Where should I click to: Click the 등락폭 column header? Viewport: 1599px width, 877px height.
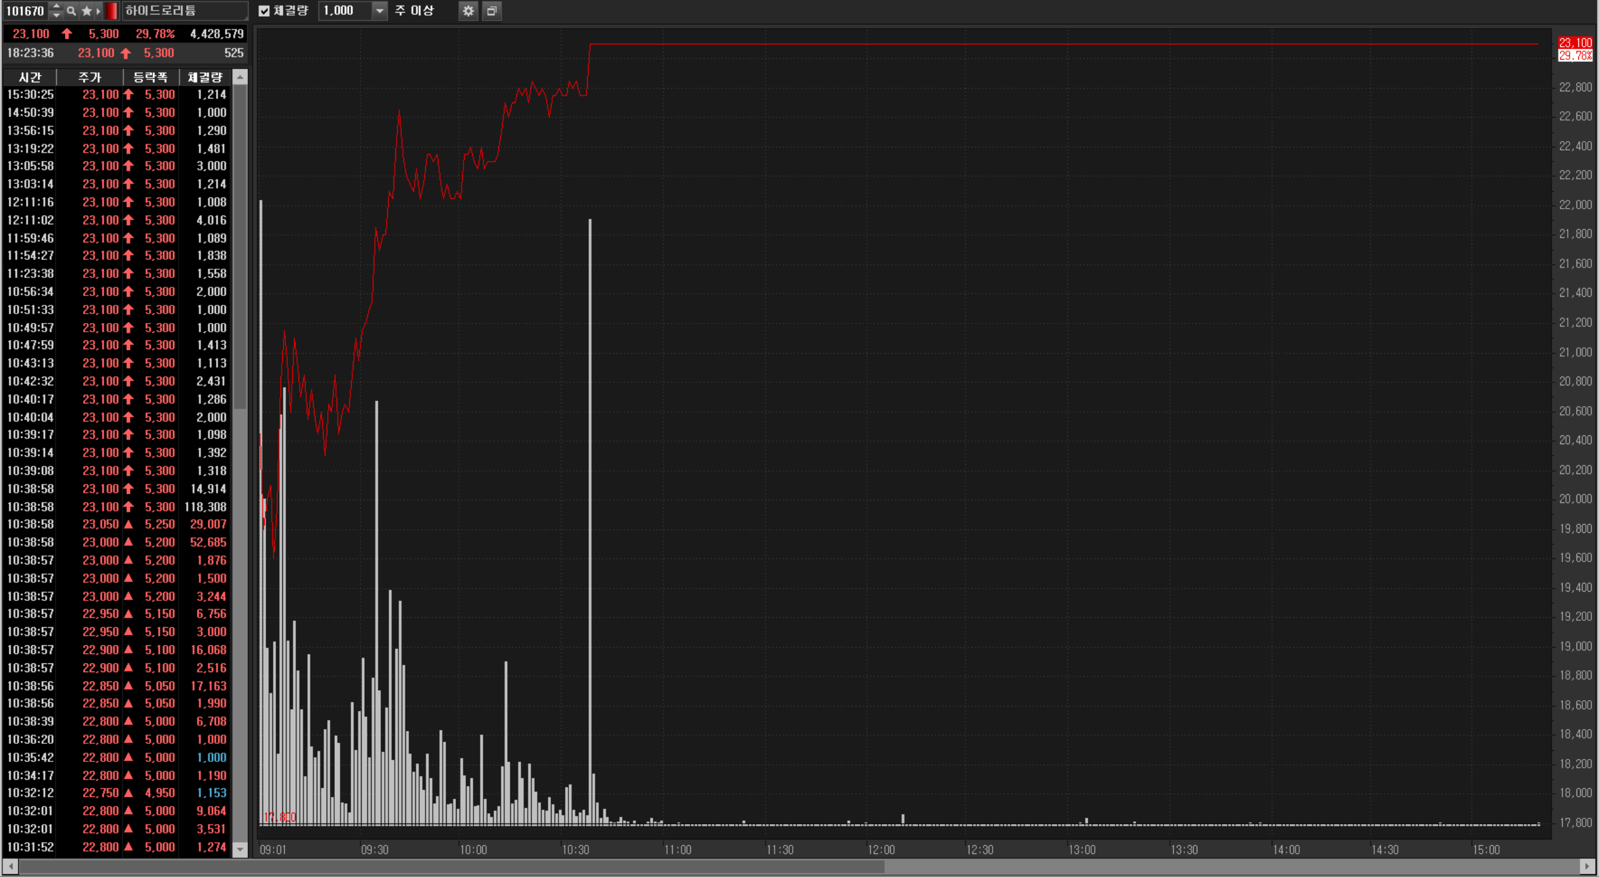click(x=151, y=77)
